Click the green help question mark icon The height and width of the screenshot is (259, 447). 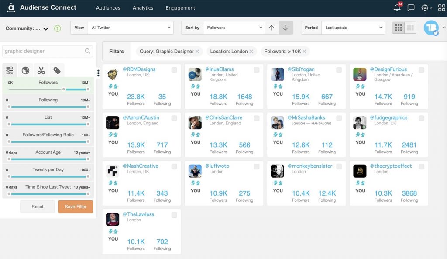57,28
